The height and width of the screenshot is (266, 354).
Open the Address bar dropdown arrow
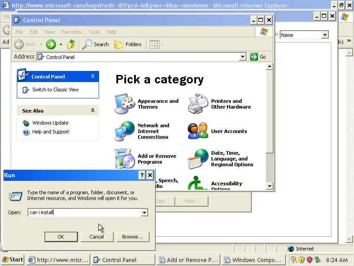[242, 57]
